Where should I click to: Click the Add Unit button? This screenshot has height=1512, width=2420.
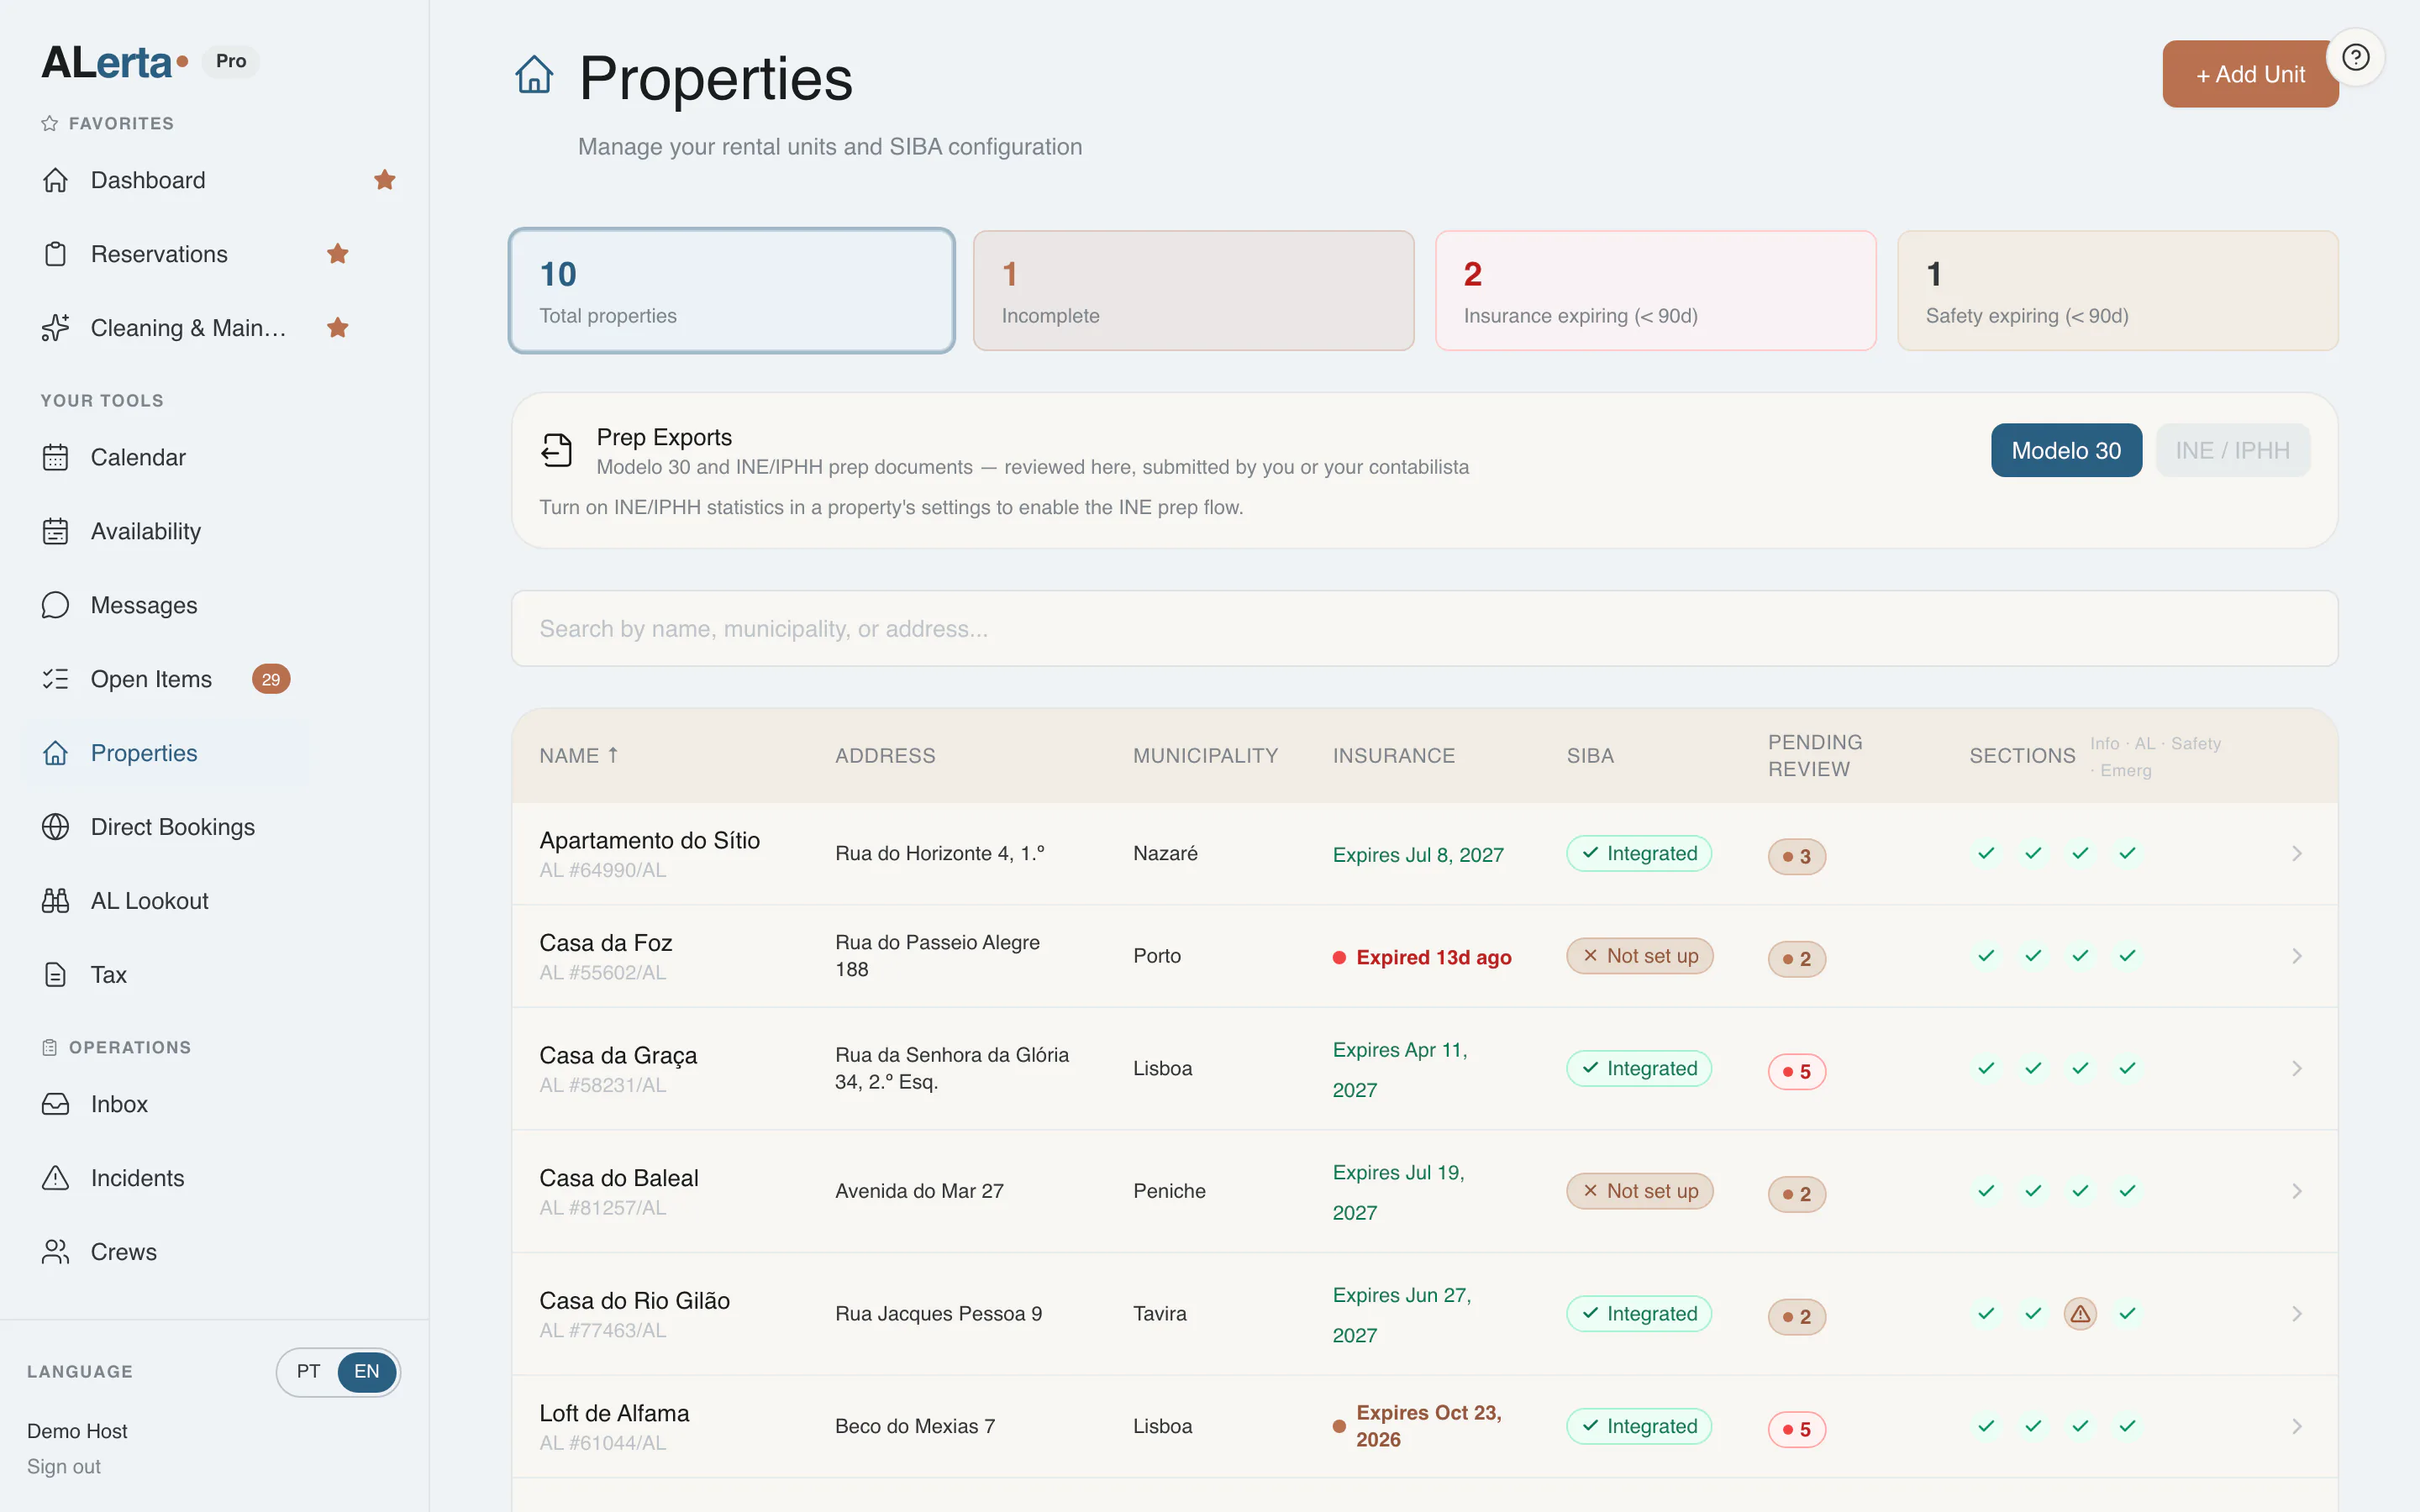click(x=2250, y=74)
